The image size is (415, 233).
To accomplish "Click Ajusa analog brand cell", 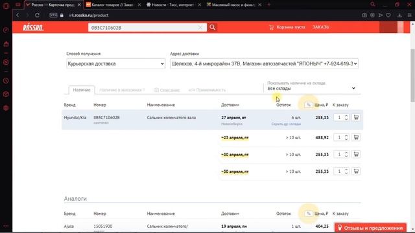I will coord(69,226).
